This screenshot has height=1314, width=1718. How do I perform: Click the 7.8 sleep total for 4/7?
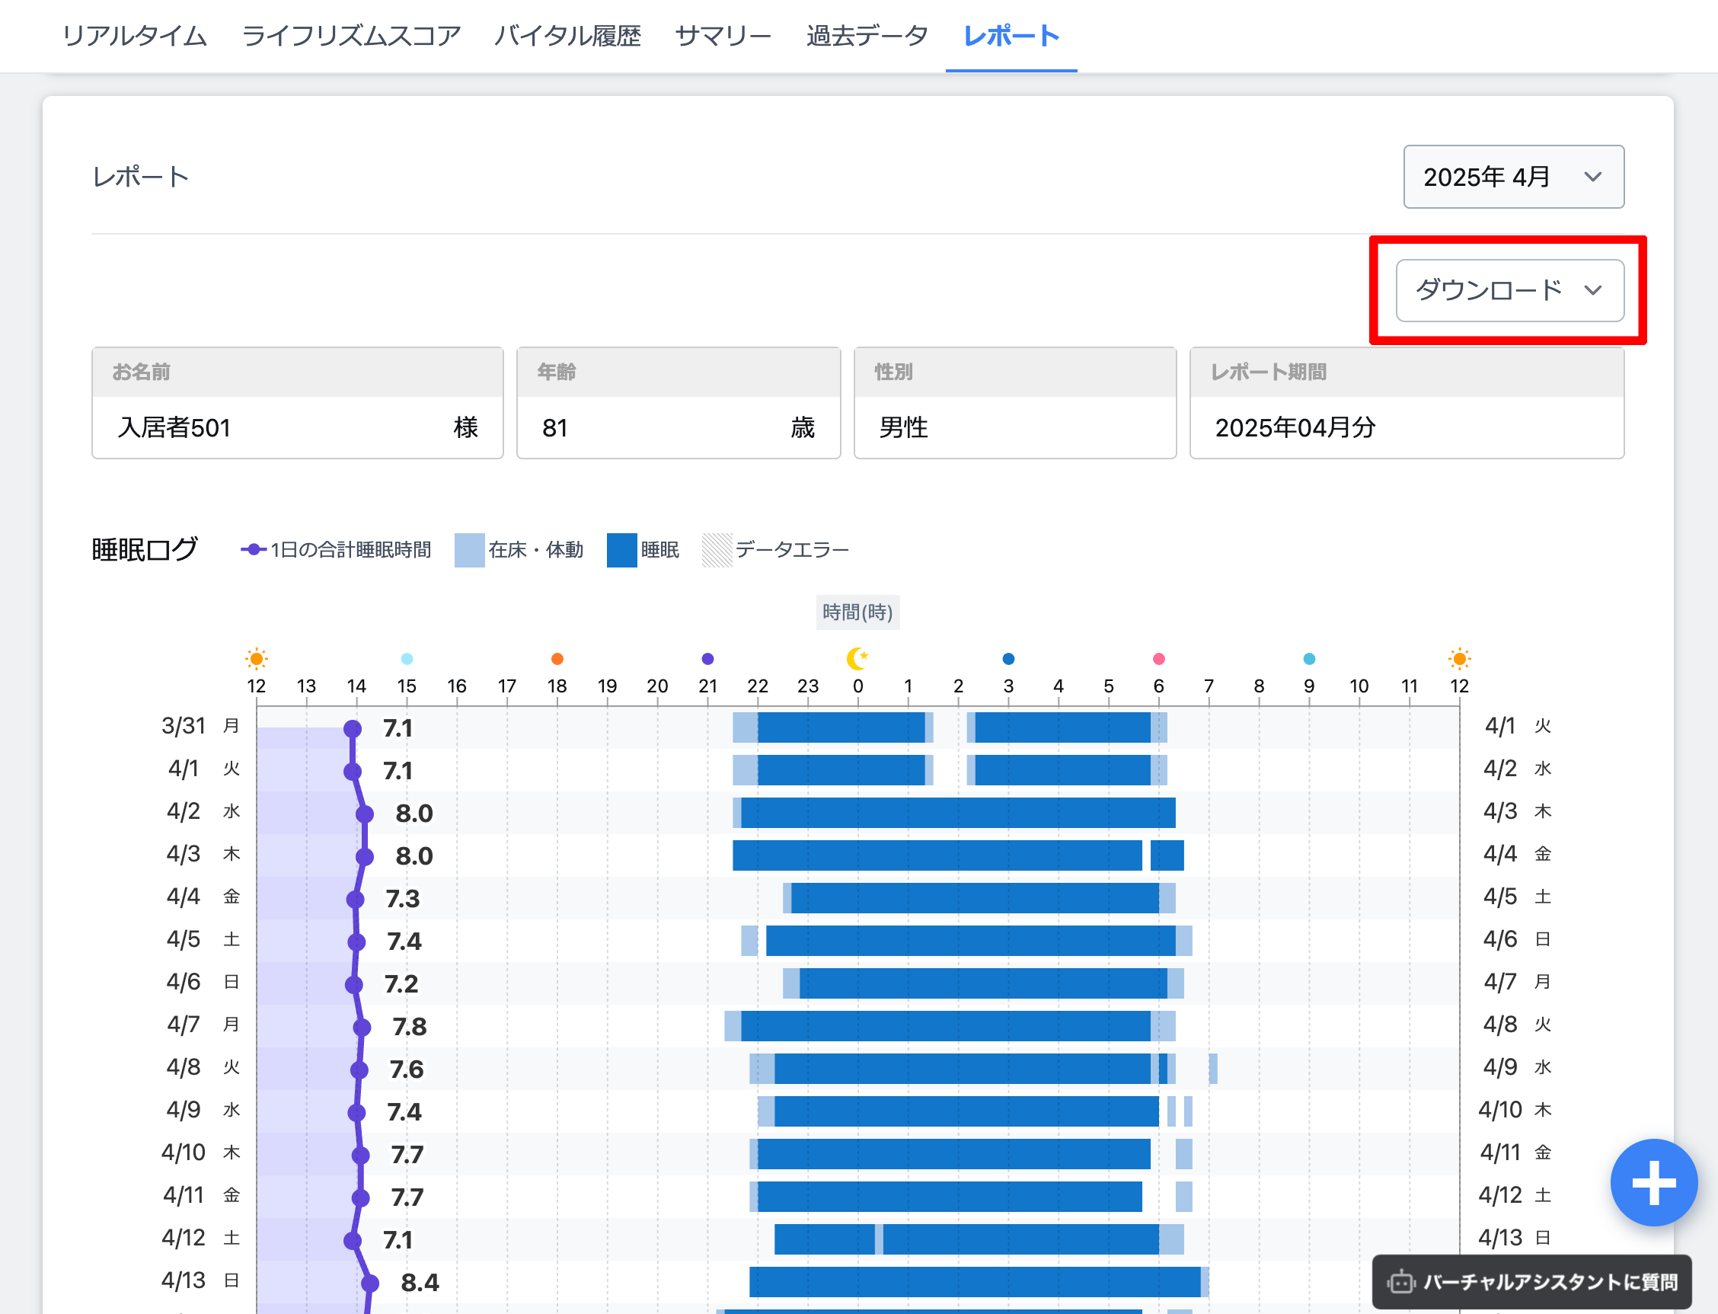click(x=410, y=1027)
